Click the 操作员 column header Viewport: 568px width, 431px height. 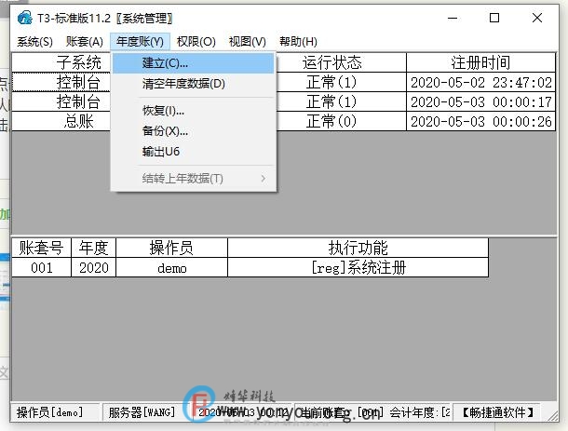(x=171, y=249)
